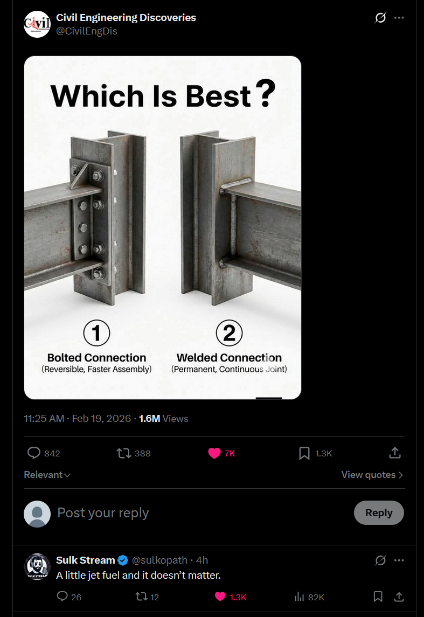Open more options menu on main post
This screenshot has width=424, height=617.
point(399,18)
